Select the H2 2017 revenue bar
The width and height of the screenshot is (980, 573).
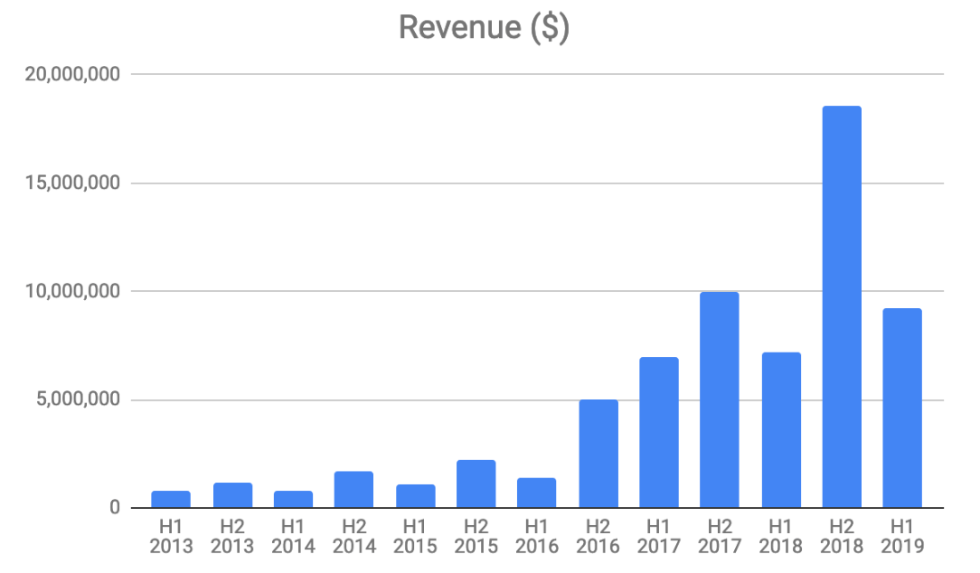tap(719, 400)
